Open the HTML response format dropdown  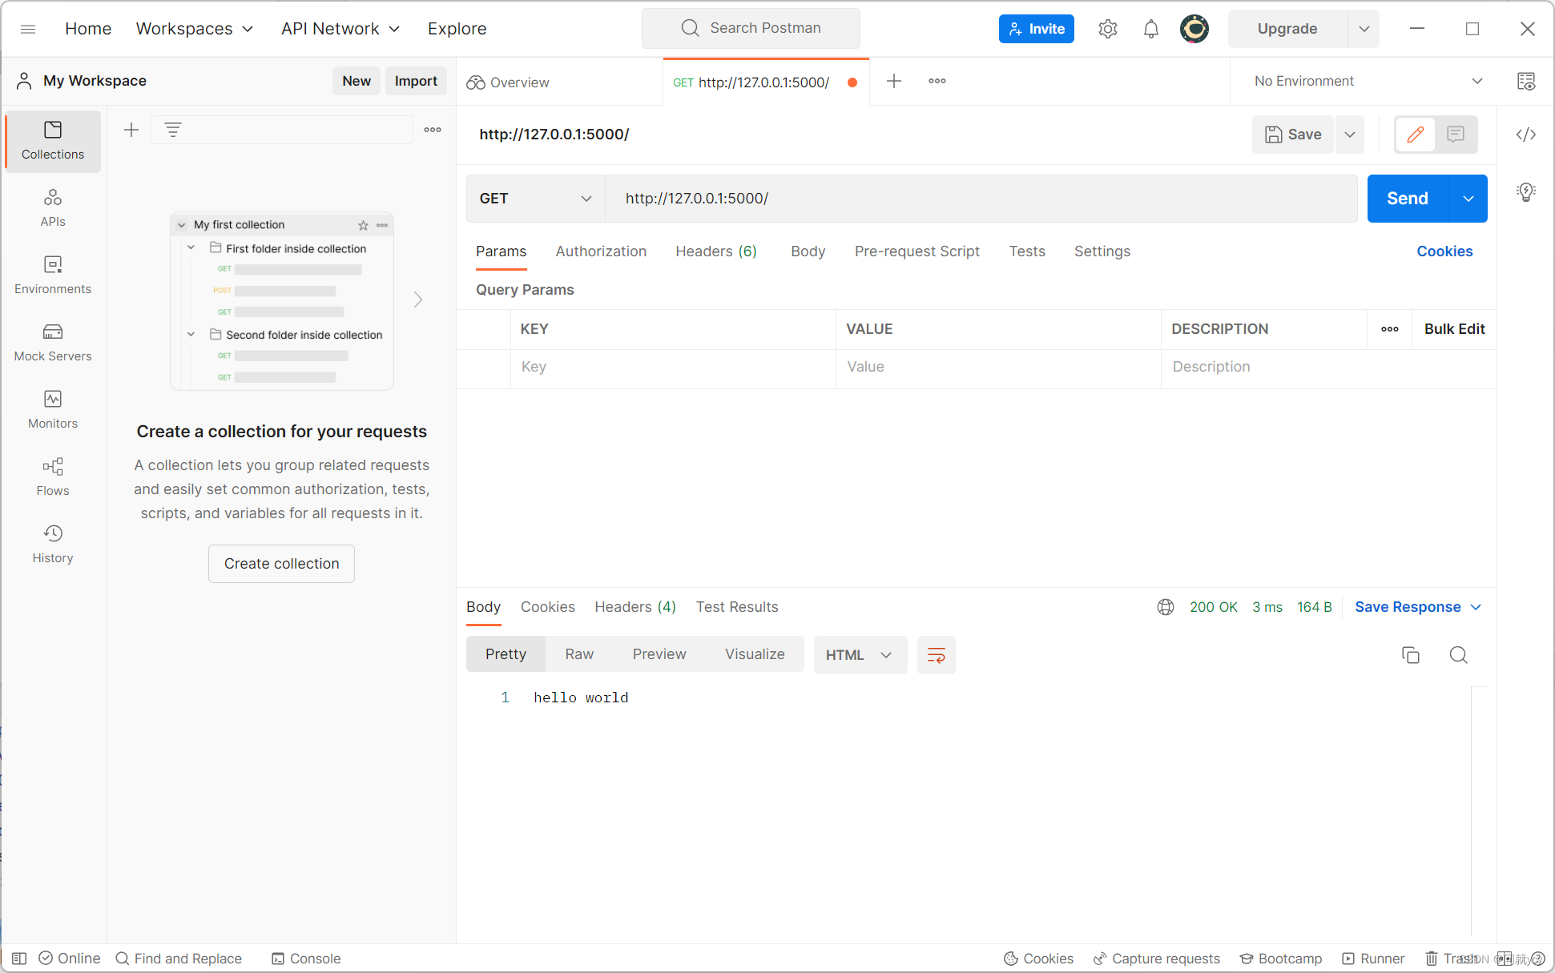860,655
